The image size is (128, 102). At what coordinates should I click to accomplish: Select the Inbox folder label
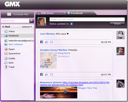[x=12, y=31]
